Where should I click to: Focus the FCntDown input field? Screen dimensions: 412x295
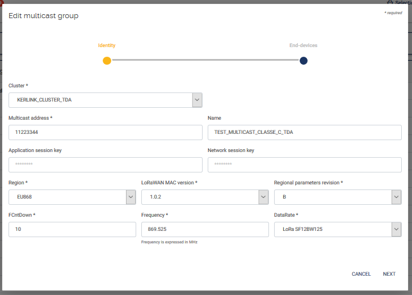[x=72, y=229]
